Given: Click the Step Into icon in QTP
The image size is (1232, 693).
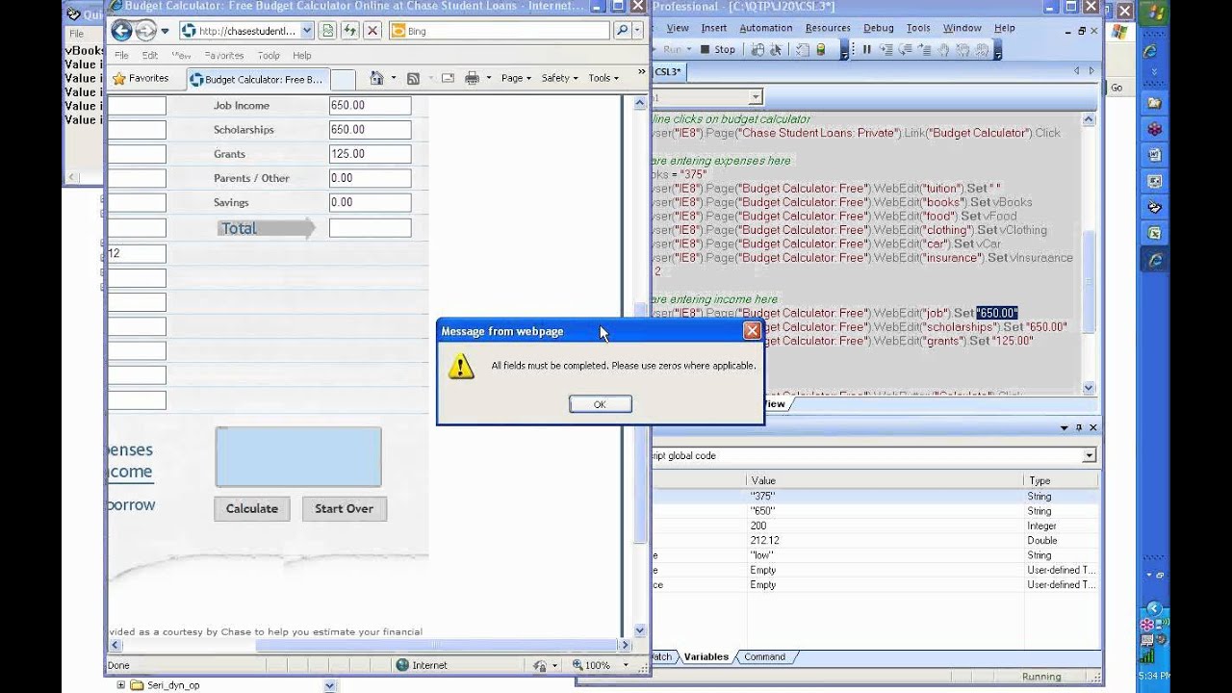Looking at the screenshot, I should coord(885,49).
